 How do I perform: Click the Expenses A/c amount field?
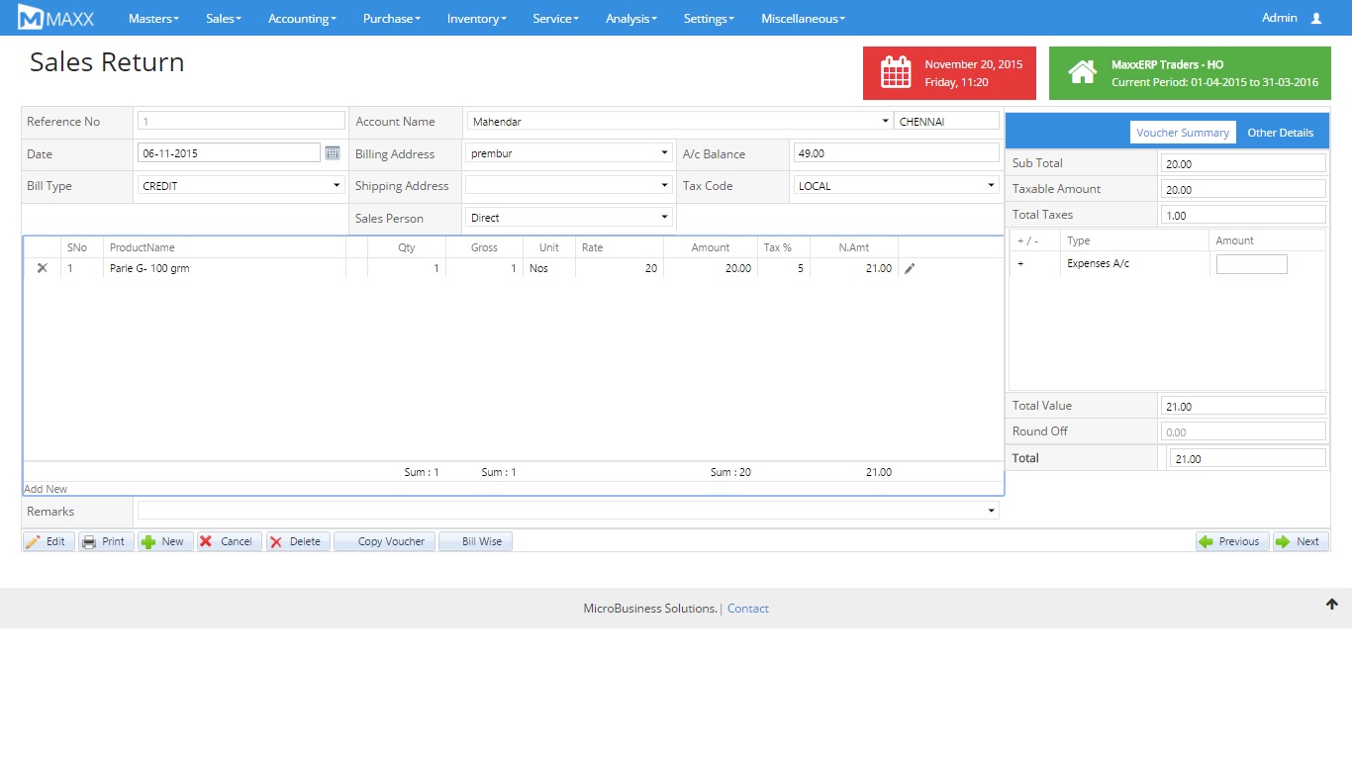click(x=1251, y=264)
